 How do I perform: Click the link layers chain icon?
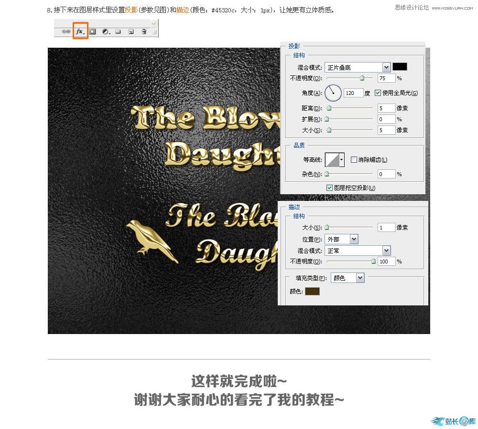click(x=66, y=31)
